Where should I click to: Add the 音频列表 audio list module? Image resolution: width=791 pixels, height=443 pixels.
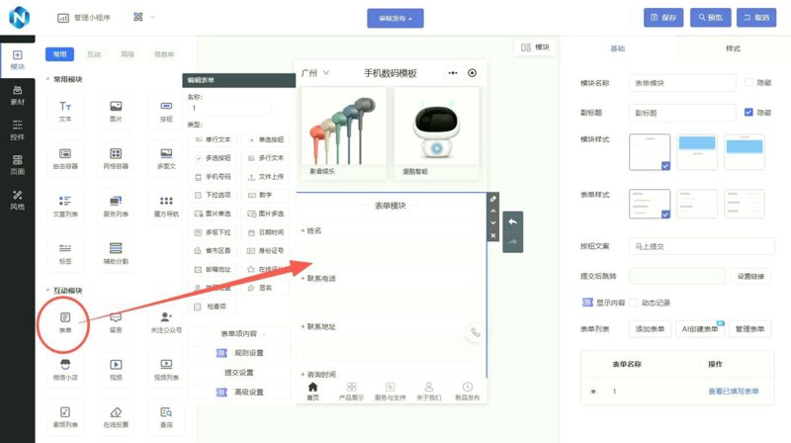(65, 417)
